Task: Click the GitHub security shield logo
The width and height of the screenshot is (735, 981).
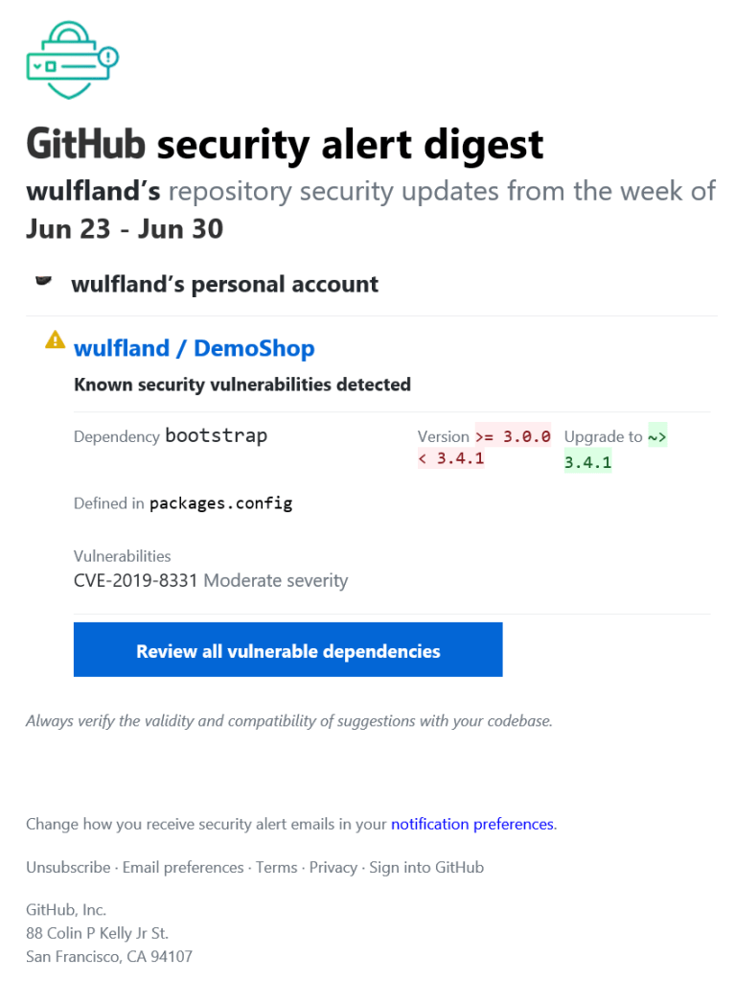Action: click(71, 59)
